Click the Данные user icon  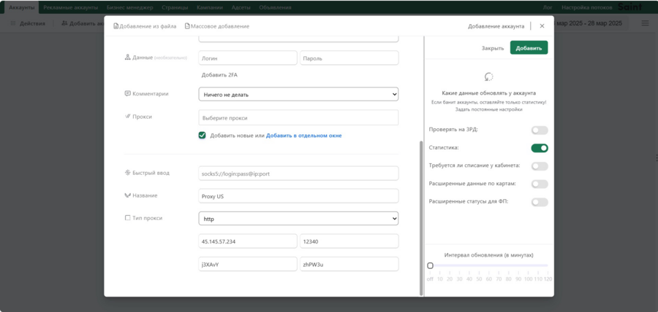point(127,58)
